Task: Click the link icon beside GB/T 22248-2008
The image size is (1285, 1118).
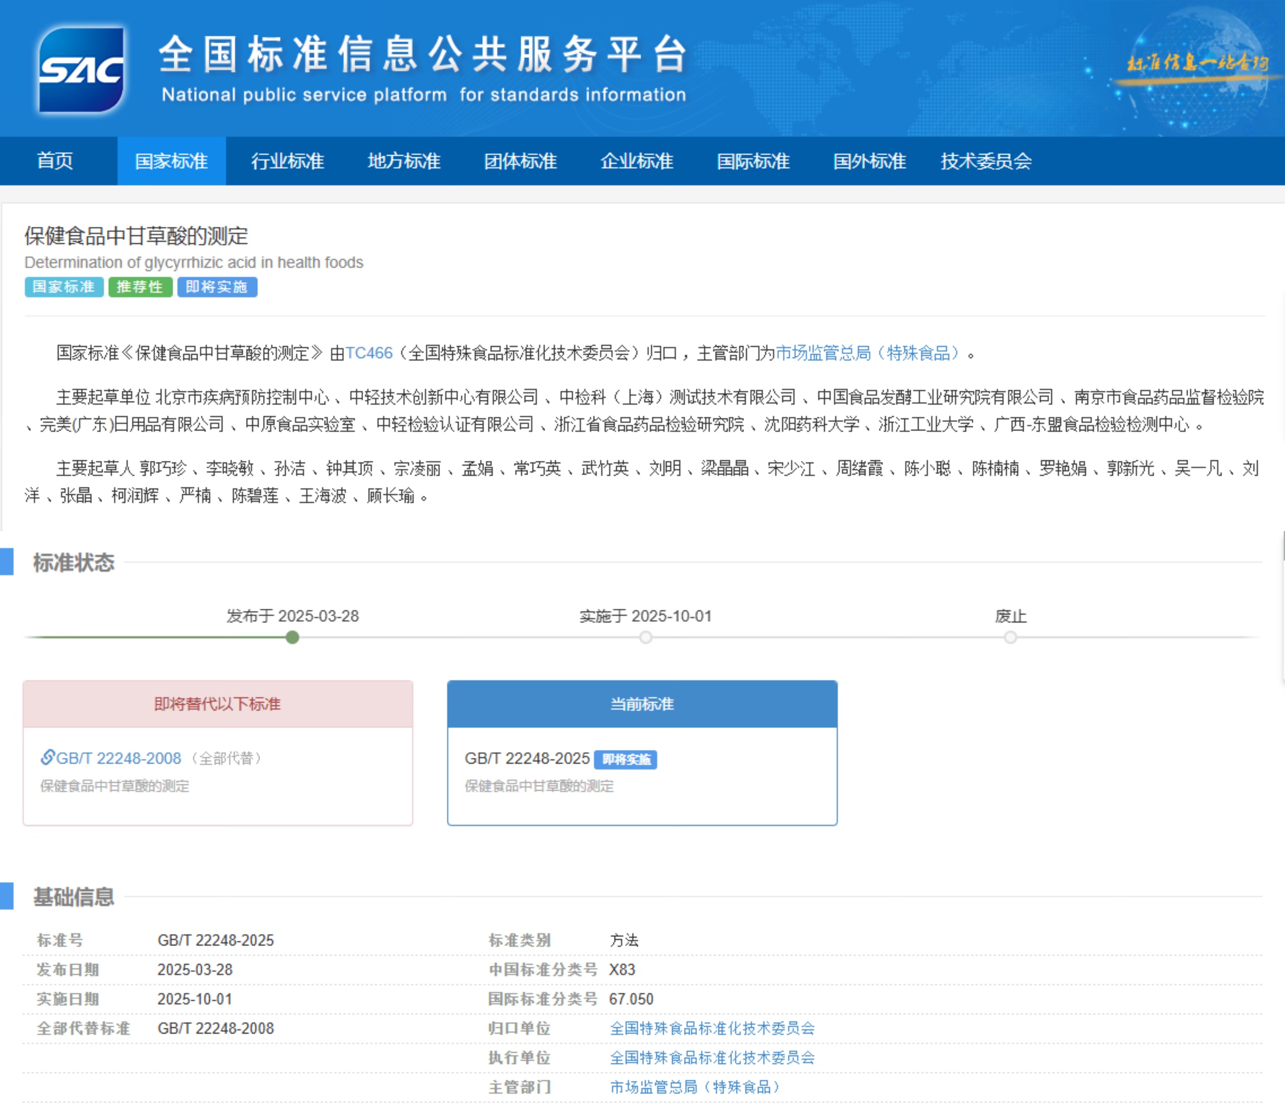Action: click(x=48, y=757)
